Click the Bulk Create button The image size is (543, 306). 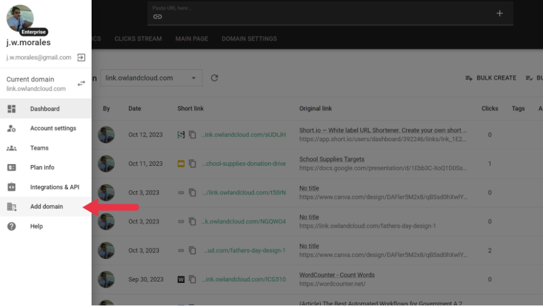tap(491, 78)
